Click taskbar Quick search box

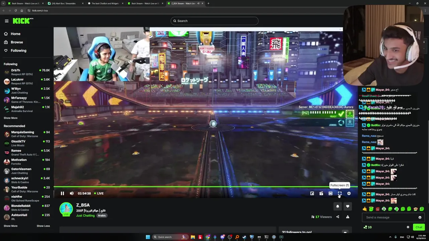tap(170, 237)
